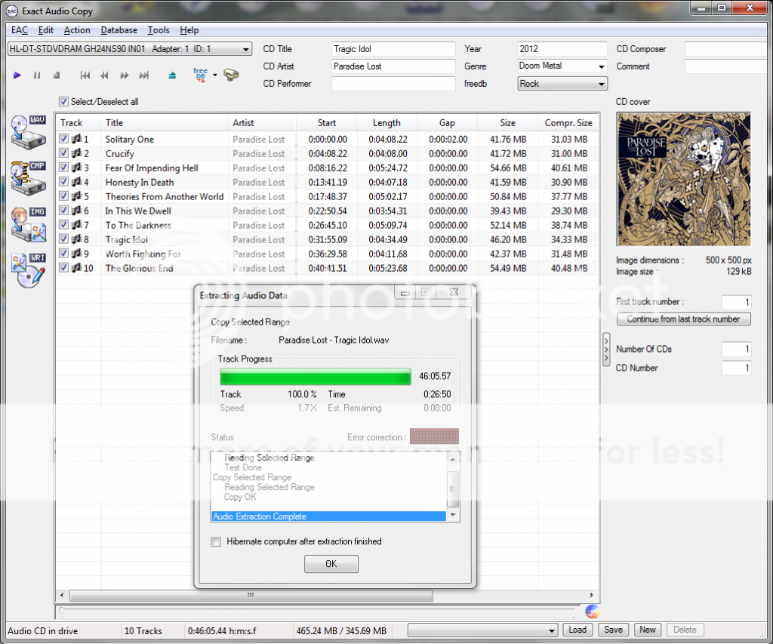The image size is (773, 644).
Task: Jump to previous track button
Action: [x=85, y=75]
